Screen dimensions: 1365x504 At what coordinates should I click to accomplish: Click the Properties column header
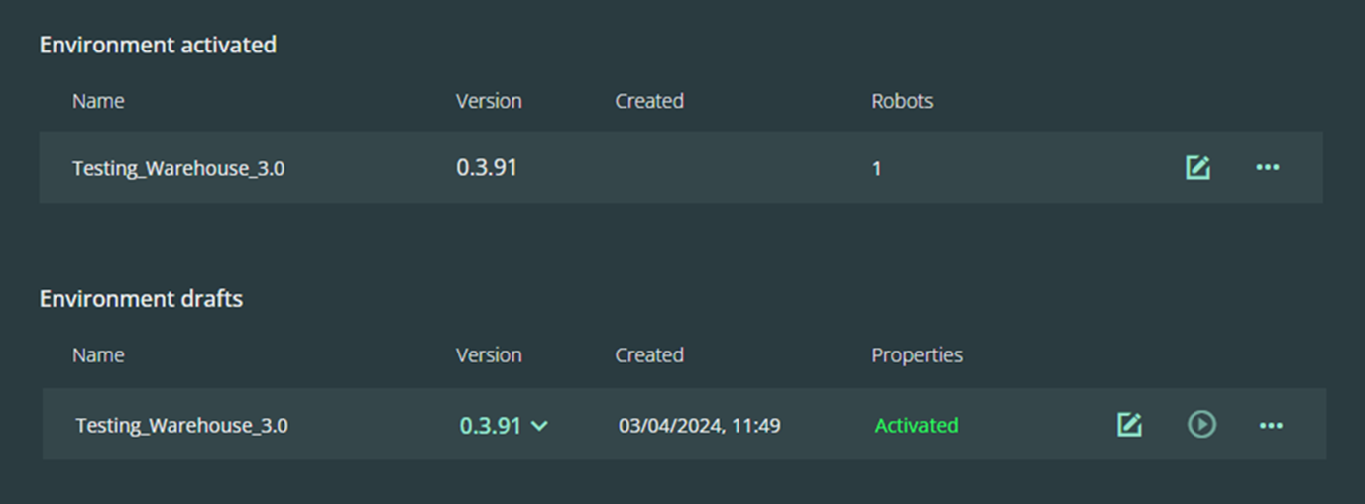(x=916, y=355)
